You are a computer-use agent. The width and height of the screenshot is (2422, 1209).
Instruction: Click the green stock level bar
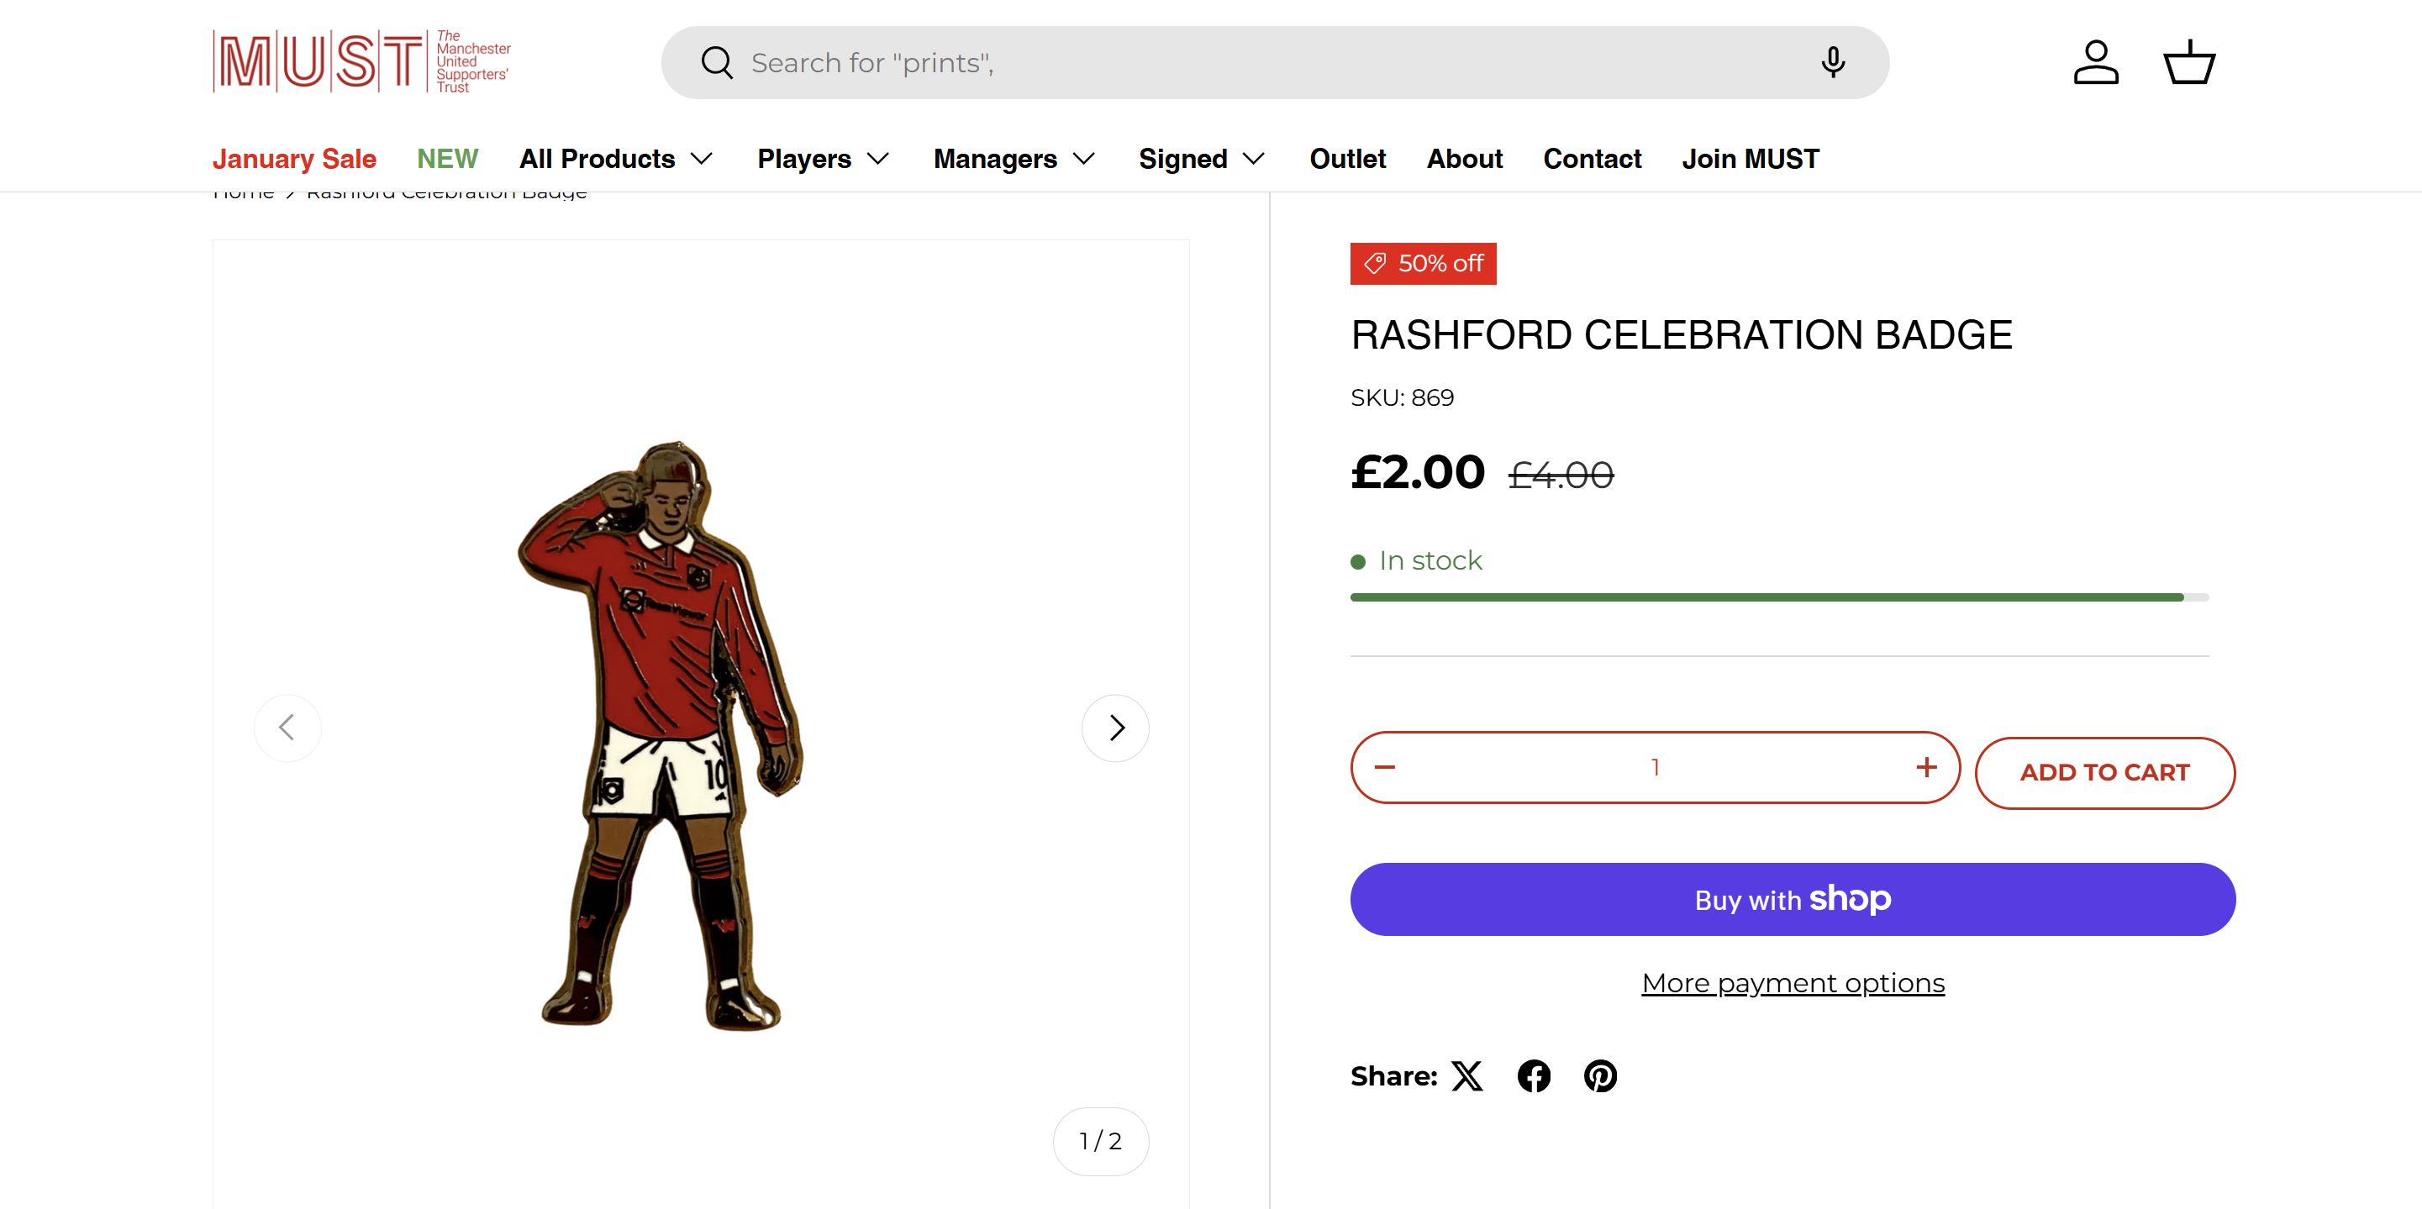click(x=1767, y=597)
